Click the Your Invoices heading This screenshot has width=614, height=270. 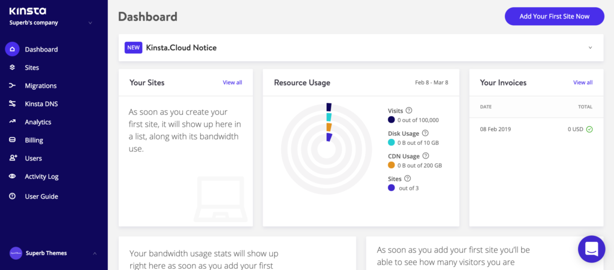click(503, 83)
